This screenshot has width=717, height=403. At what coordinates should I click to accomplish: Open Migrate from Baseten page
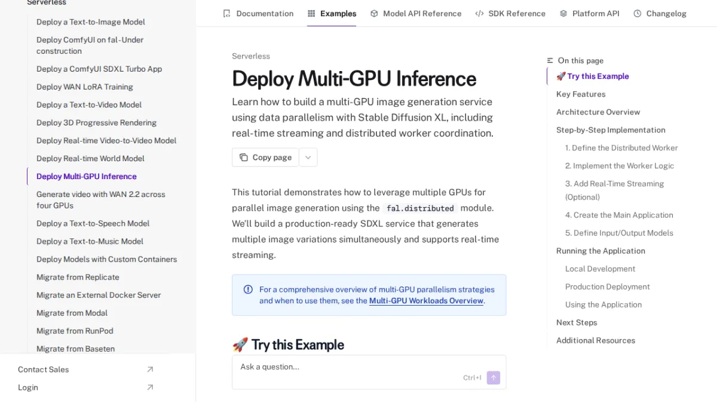click(75, 349)
